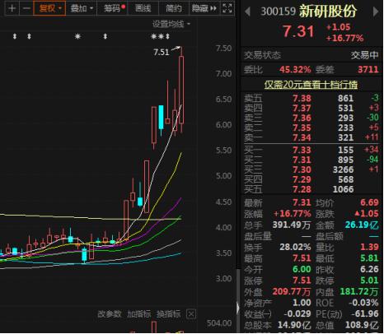Go to next stock with right arrow

pos(376,12)
